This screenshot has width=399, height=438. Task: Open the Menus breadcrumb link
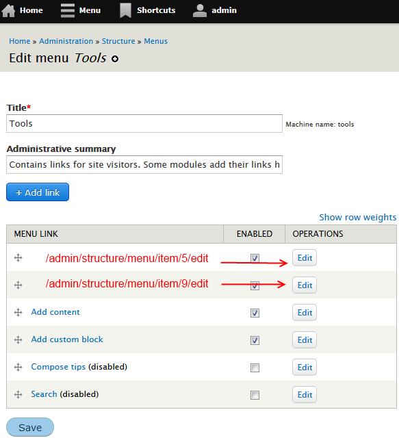click(x=155, y=41)
